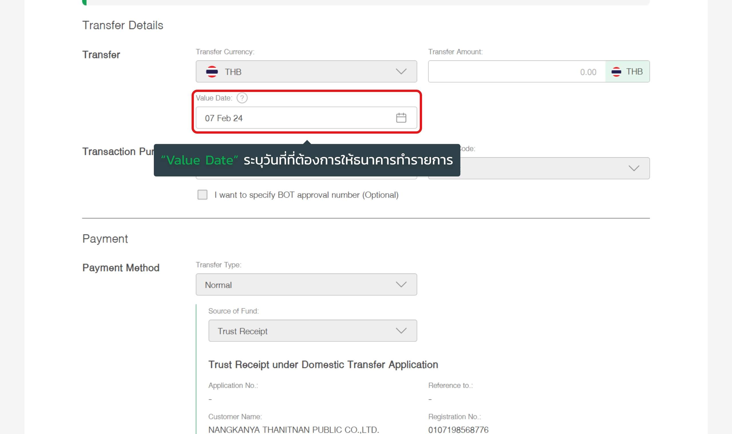Check the BOT approval number checkbox
The width and height of the screenshot is (732, 434).
click(202, 195)
